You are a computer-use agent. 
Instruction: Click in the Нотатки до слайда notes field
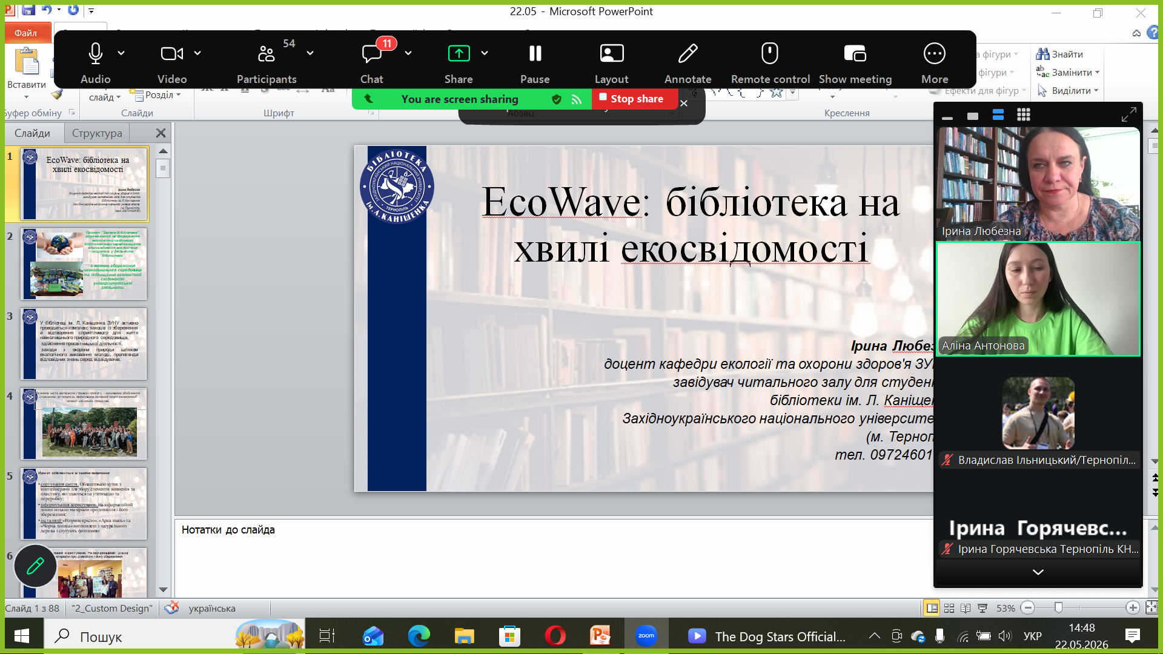click(554, 557)
